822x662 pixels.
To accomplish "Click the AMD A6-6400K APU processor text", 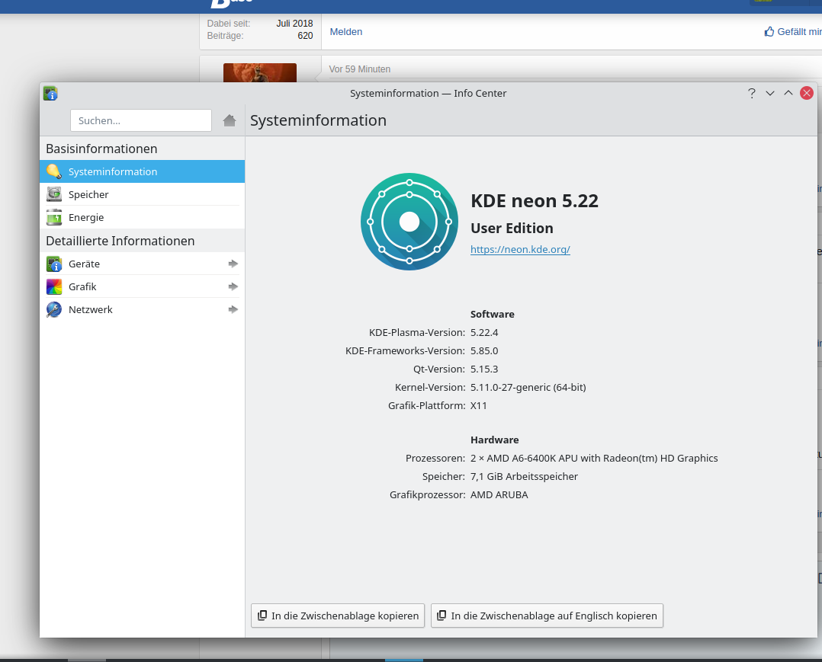I will click(x=594, y=459).
